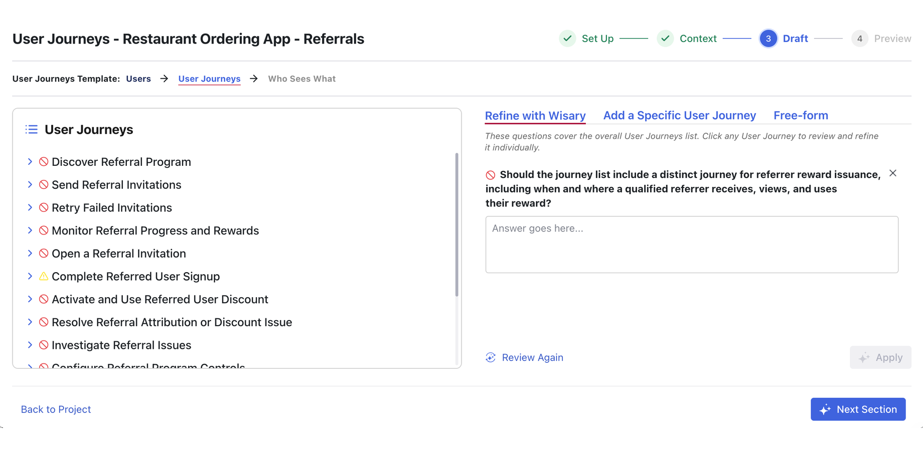
Task: Select the Retry Failed Invitations row text
Action: 112,207
